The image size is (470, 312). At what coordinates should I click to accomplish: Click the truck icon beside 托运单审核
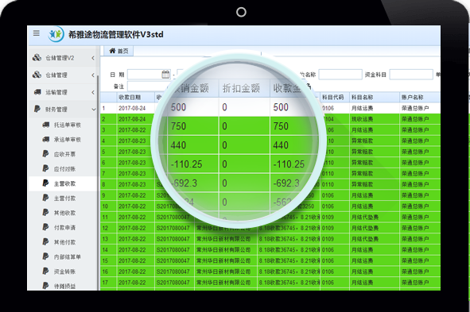point(46,125)
